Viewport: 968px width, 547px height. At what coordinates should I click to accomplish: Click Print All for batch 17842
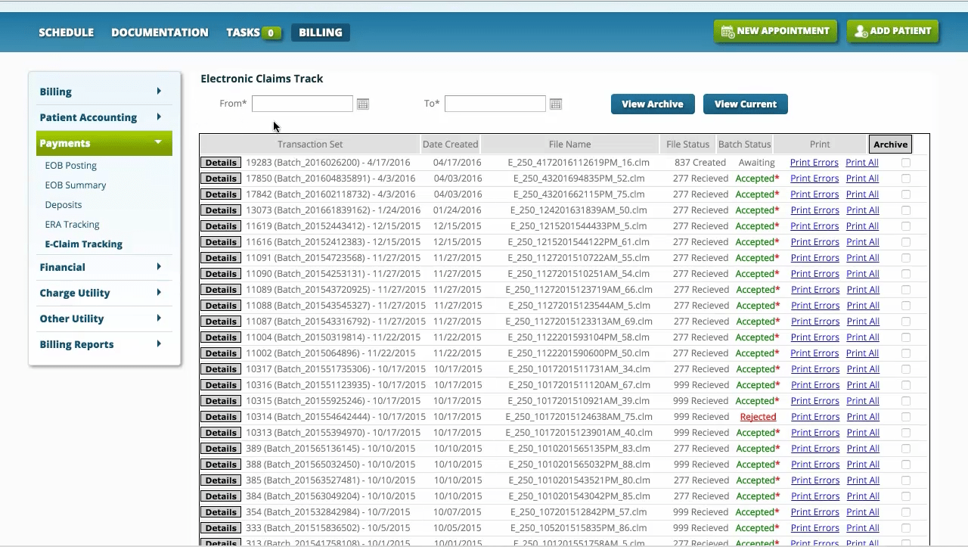(862, 194)
